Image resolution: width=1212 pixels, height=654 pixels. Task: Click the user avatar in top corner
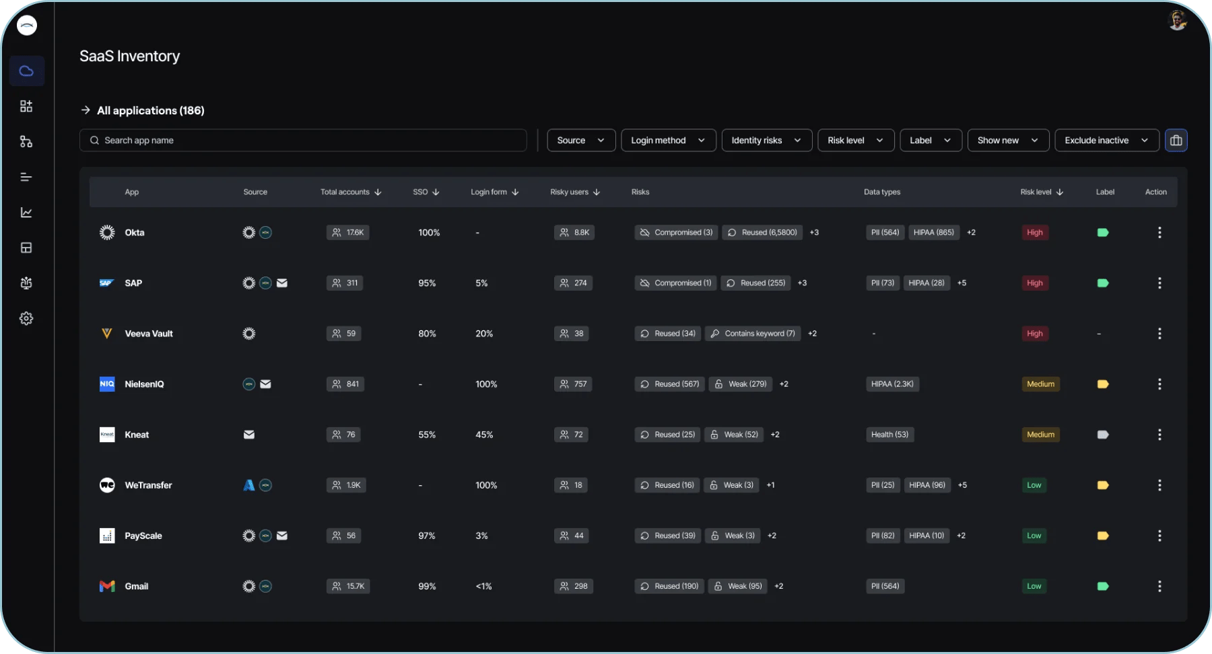(1177, 20)
